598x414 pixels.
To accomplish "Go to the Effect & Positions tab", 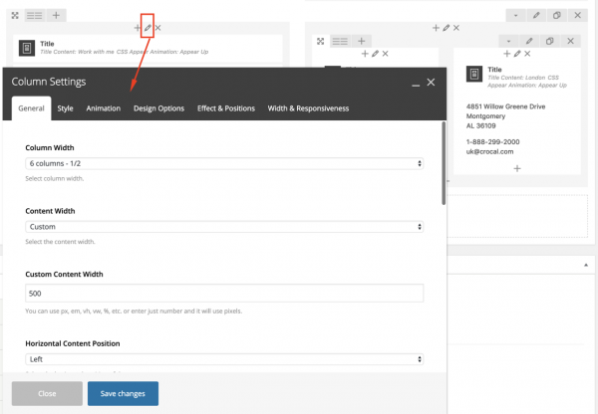I will click(x=225, y=108).
